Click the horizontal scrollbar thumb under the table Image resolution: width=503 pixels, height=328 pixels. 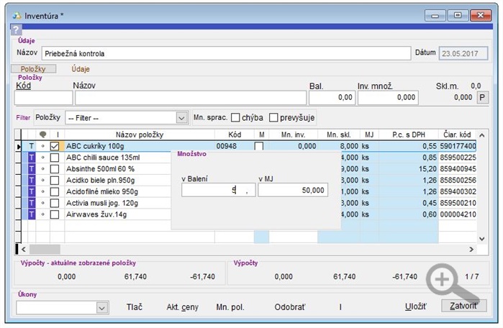point(45,249)
